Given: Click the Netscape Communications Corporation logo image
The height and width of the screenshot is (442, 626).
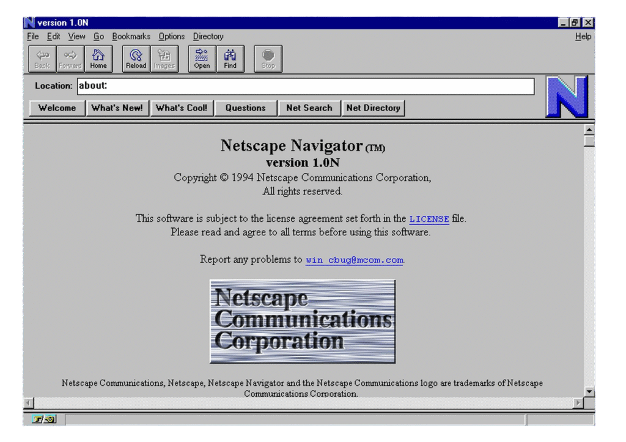Looking at the screenshot, I should [303, 322].
